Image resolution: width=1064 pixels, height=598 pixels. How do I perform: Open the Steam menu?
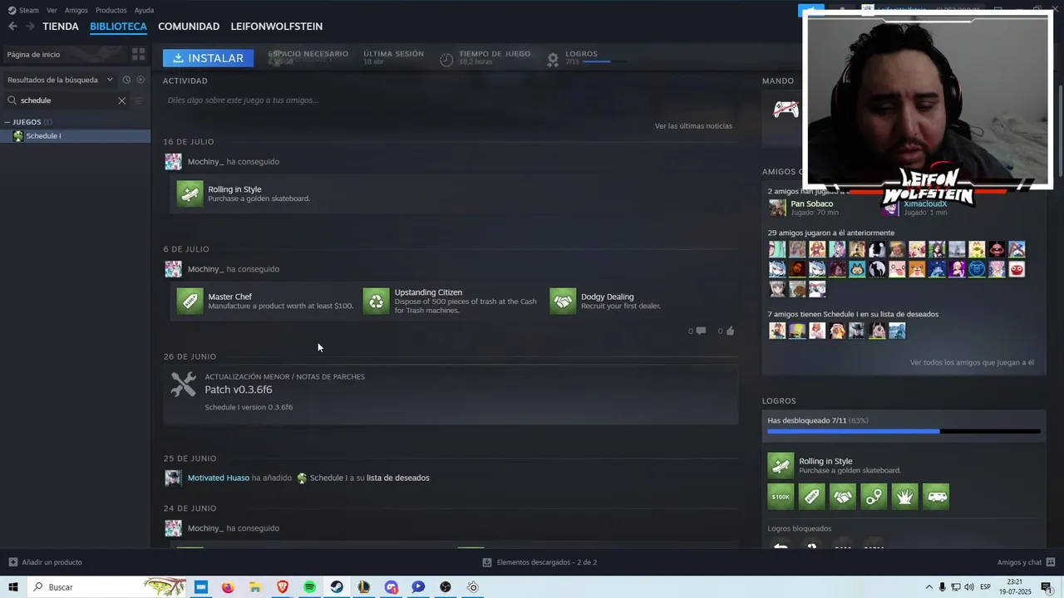pyautogui.click(x=23, y=10)
